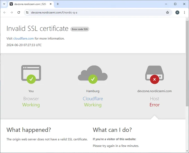Bookmark this page with star icon

pyautogui.click(x=167, y=13)
